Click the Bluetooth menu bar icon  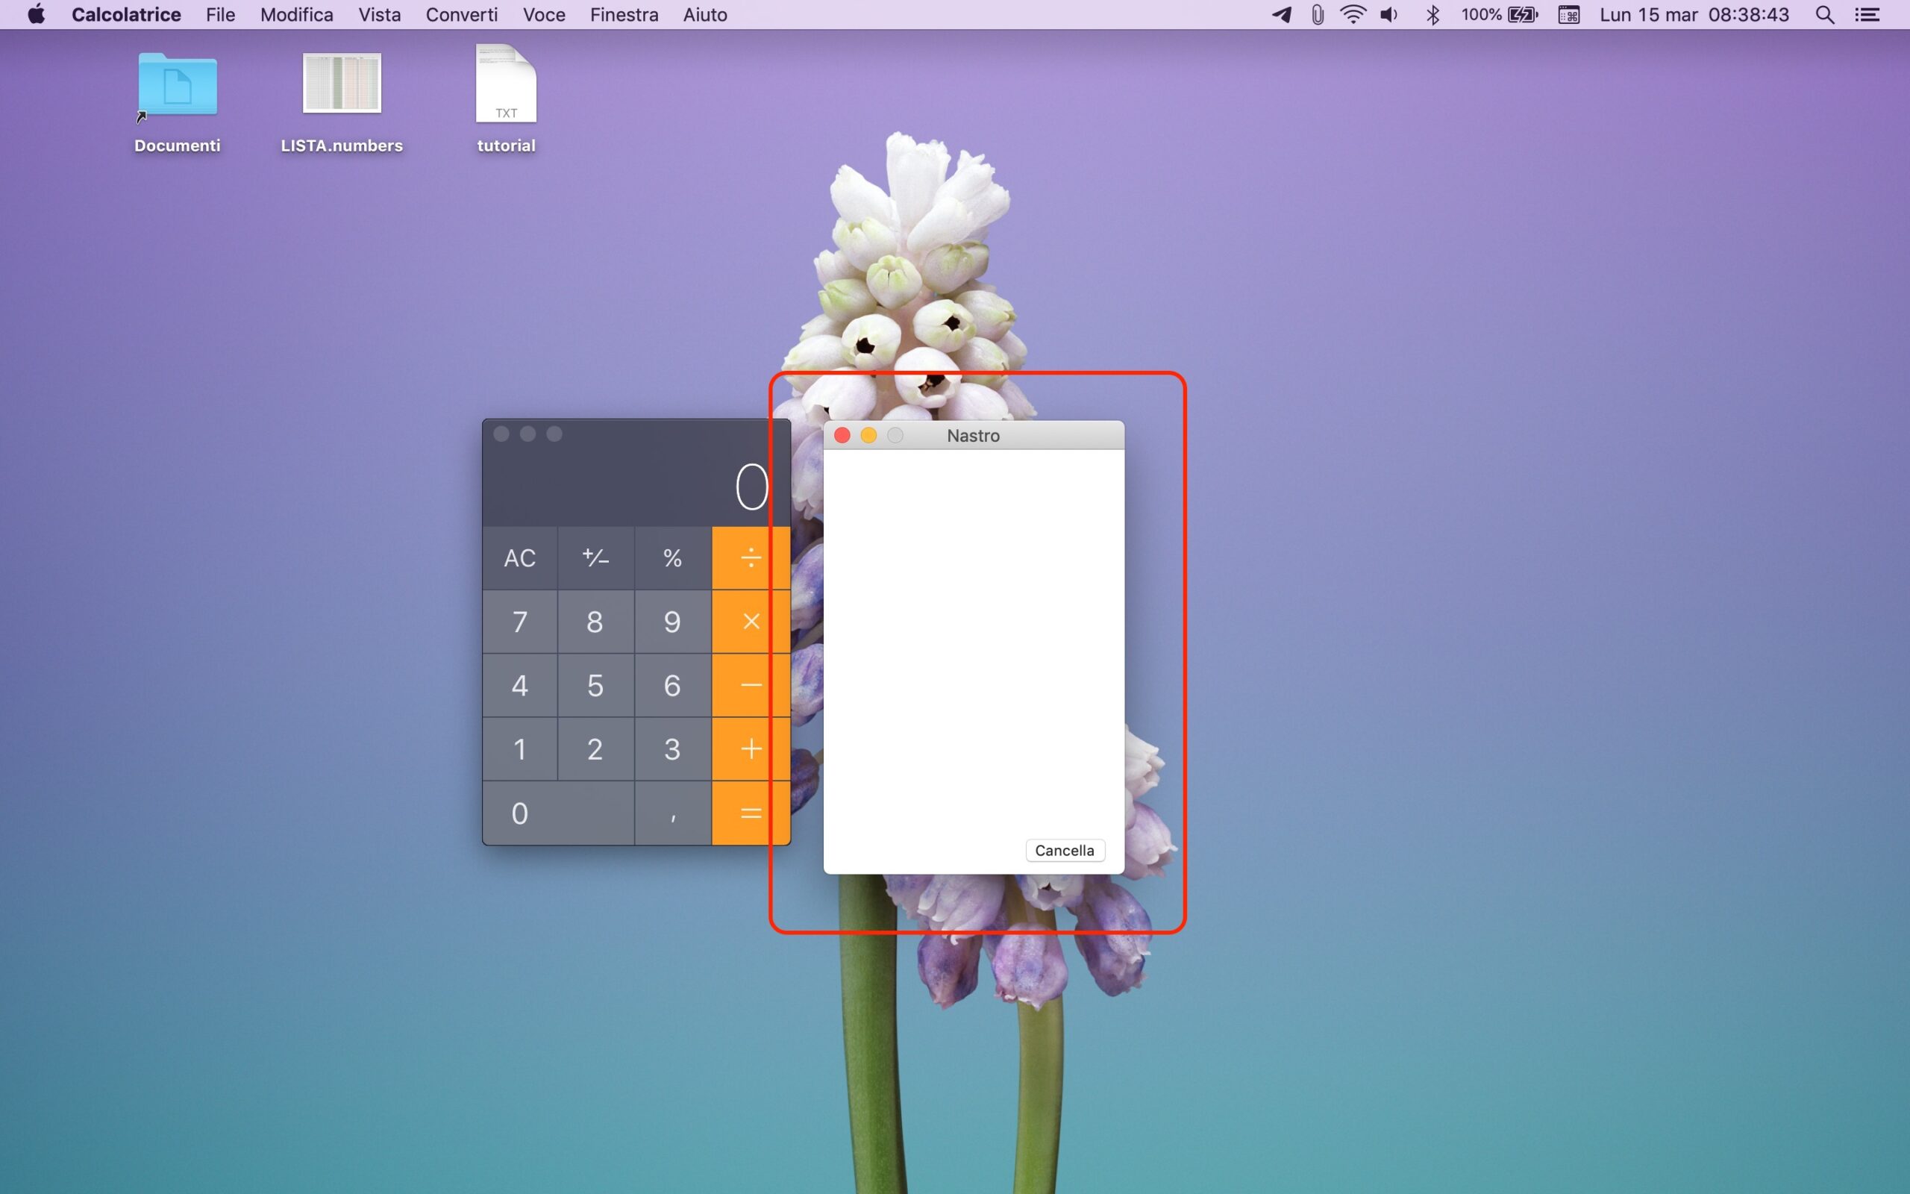click(1432, 15)
